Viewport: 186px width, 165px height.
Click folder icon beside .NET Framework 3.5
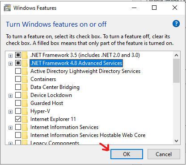point(25,55)
